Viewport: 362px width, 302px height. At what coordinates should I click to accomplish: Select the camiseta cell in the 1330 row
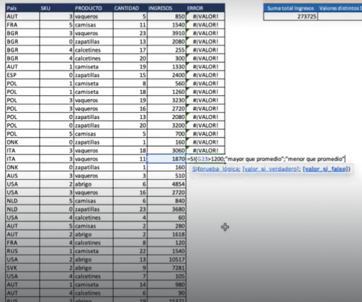coord(93,67)
